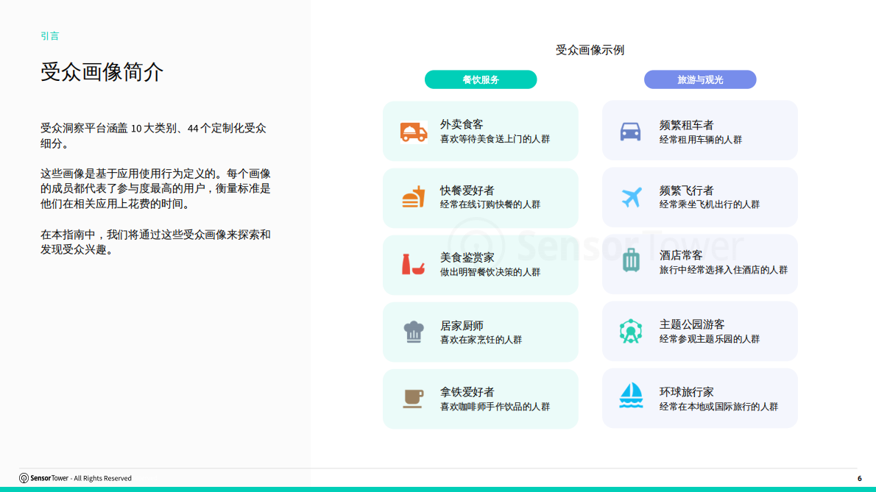Click the green progress bar at the bottom

pos(438,490)
